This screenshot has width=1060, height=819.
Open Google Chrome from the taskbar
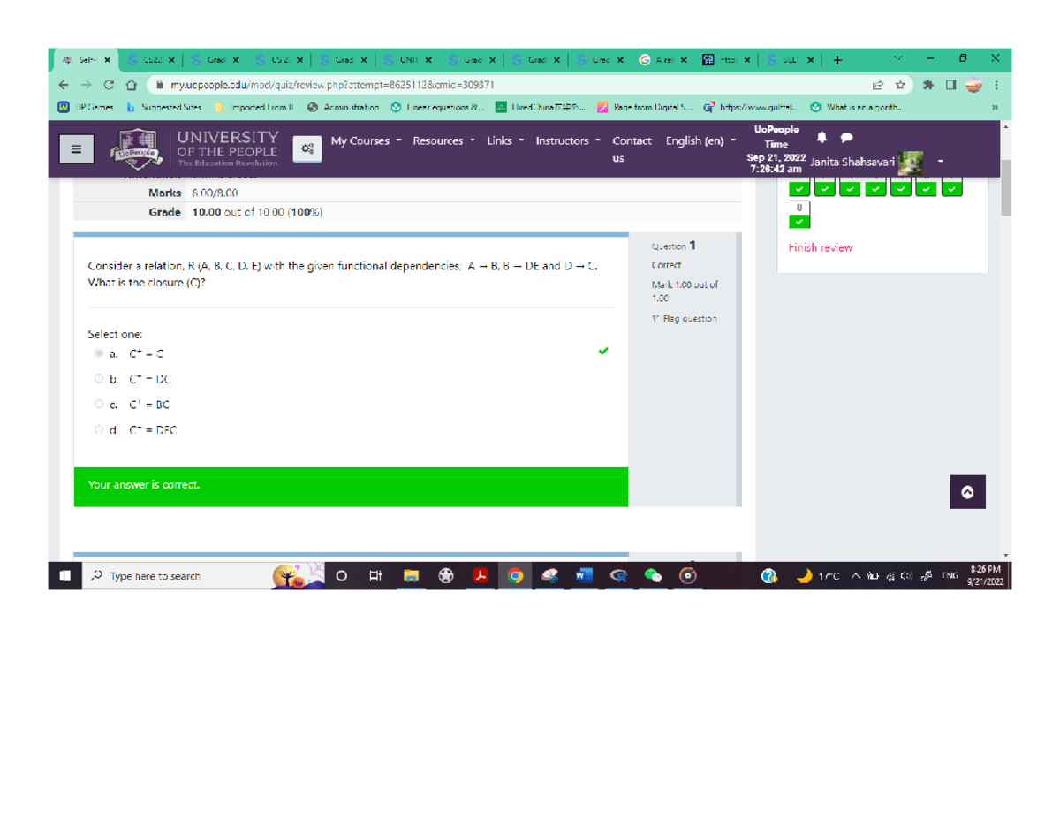point(515,575)
